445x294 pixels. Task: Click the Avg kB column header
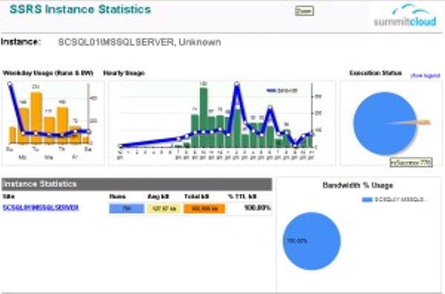coord(159,197)
